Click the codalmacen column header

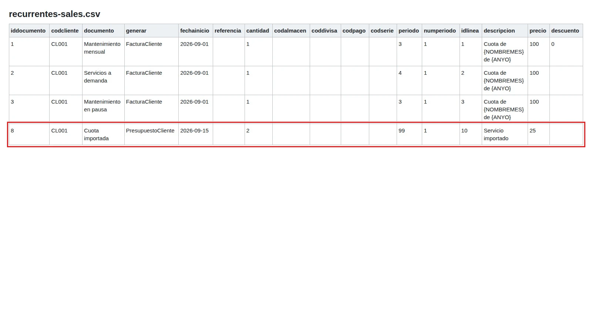coord(291,31)
